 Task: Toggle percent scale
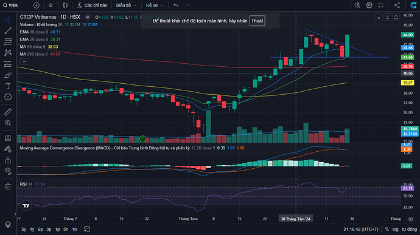pos(387,230)
